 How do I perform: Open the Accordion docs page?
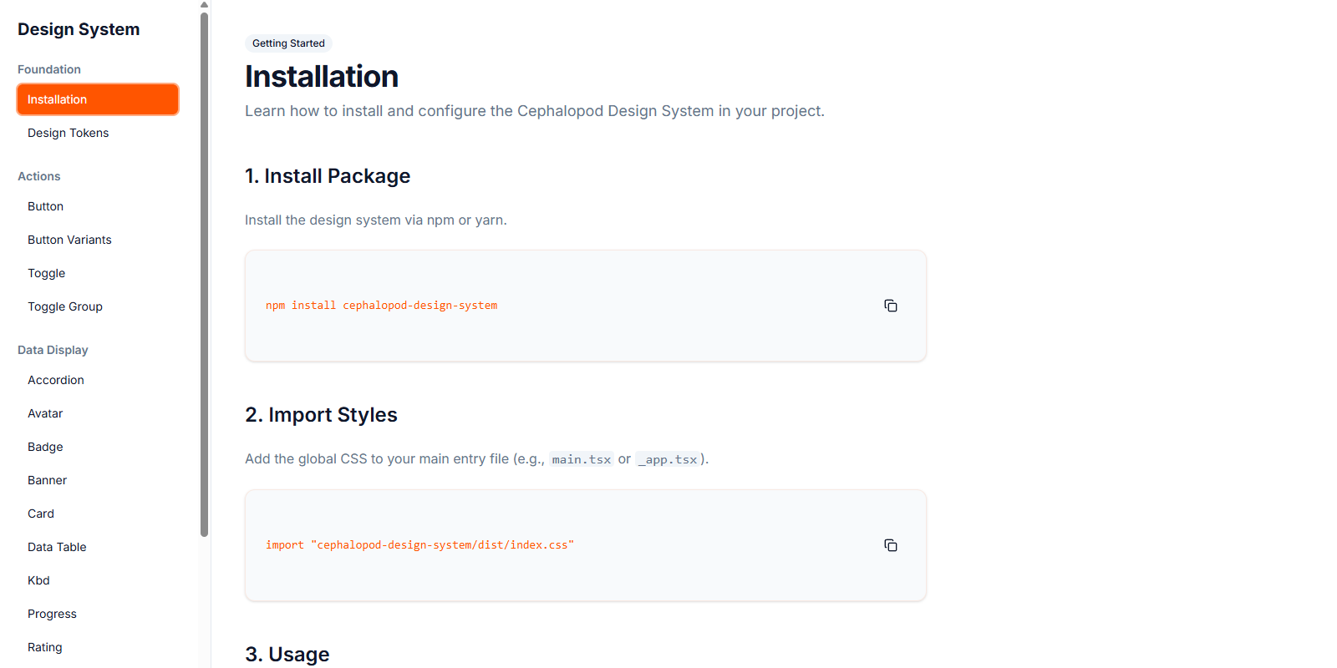tap(98, 380)
